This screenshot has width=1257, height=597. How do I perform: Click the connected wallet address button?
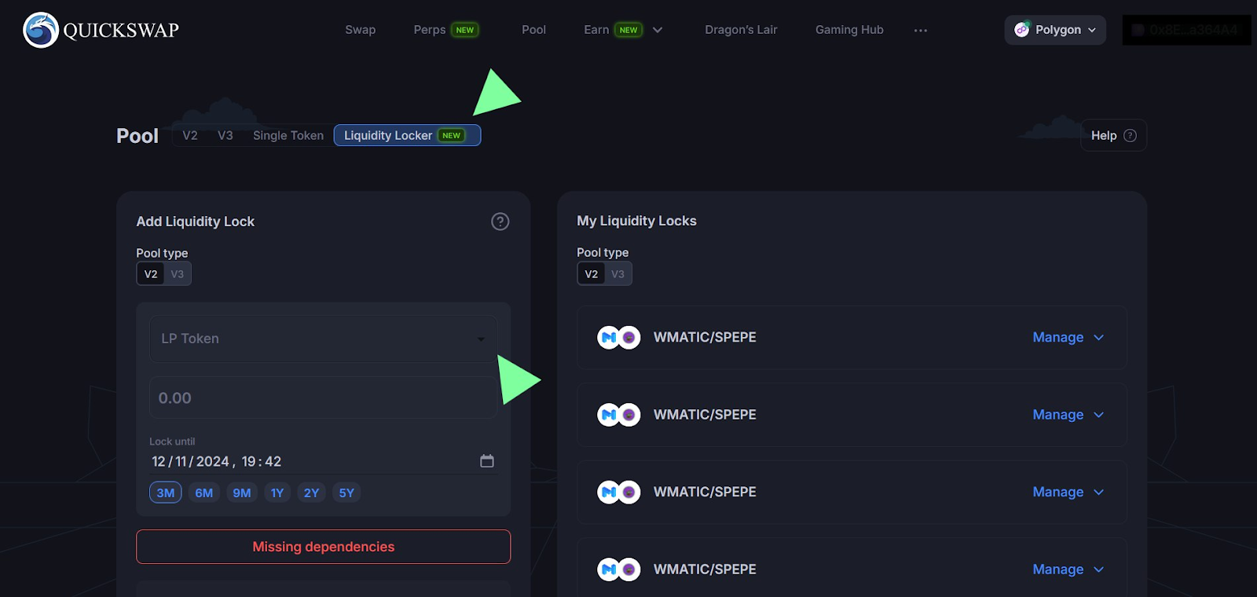(1186, 30)
